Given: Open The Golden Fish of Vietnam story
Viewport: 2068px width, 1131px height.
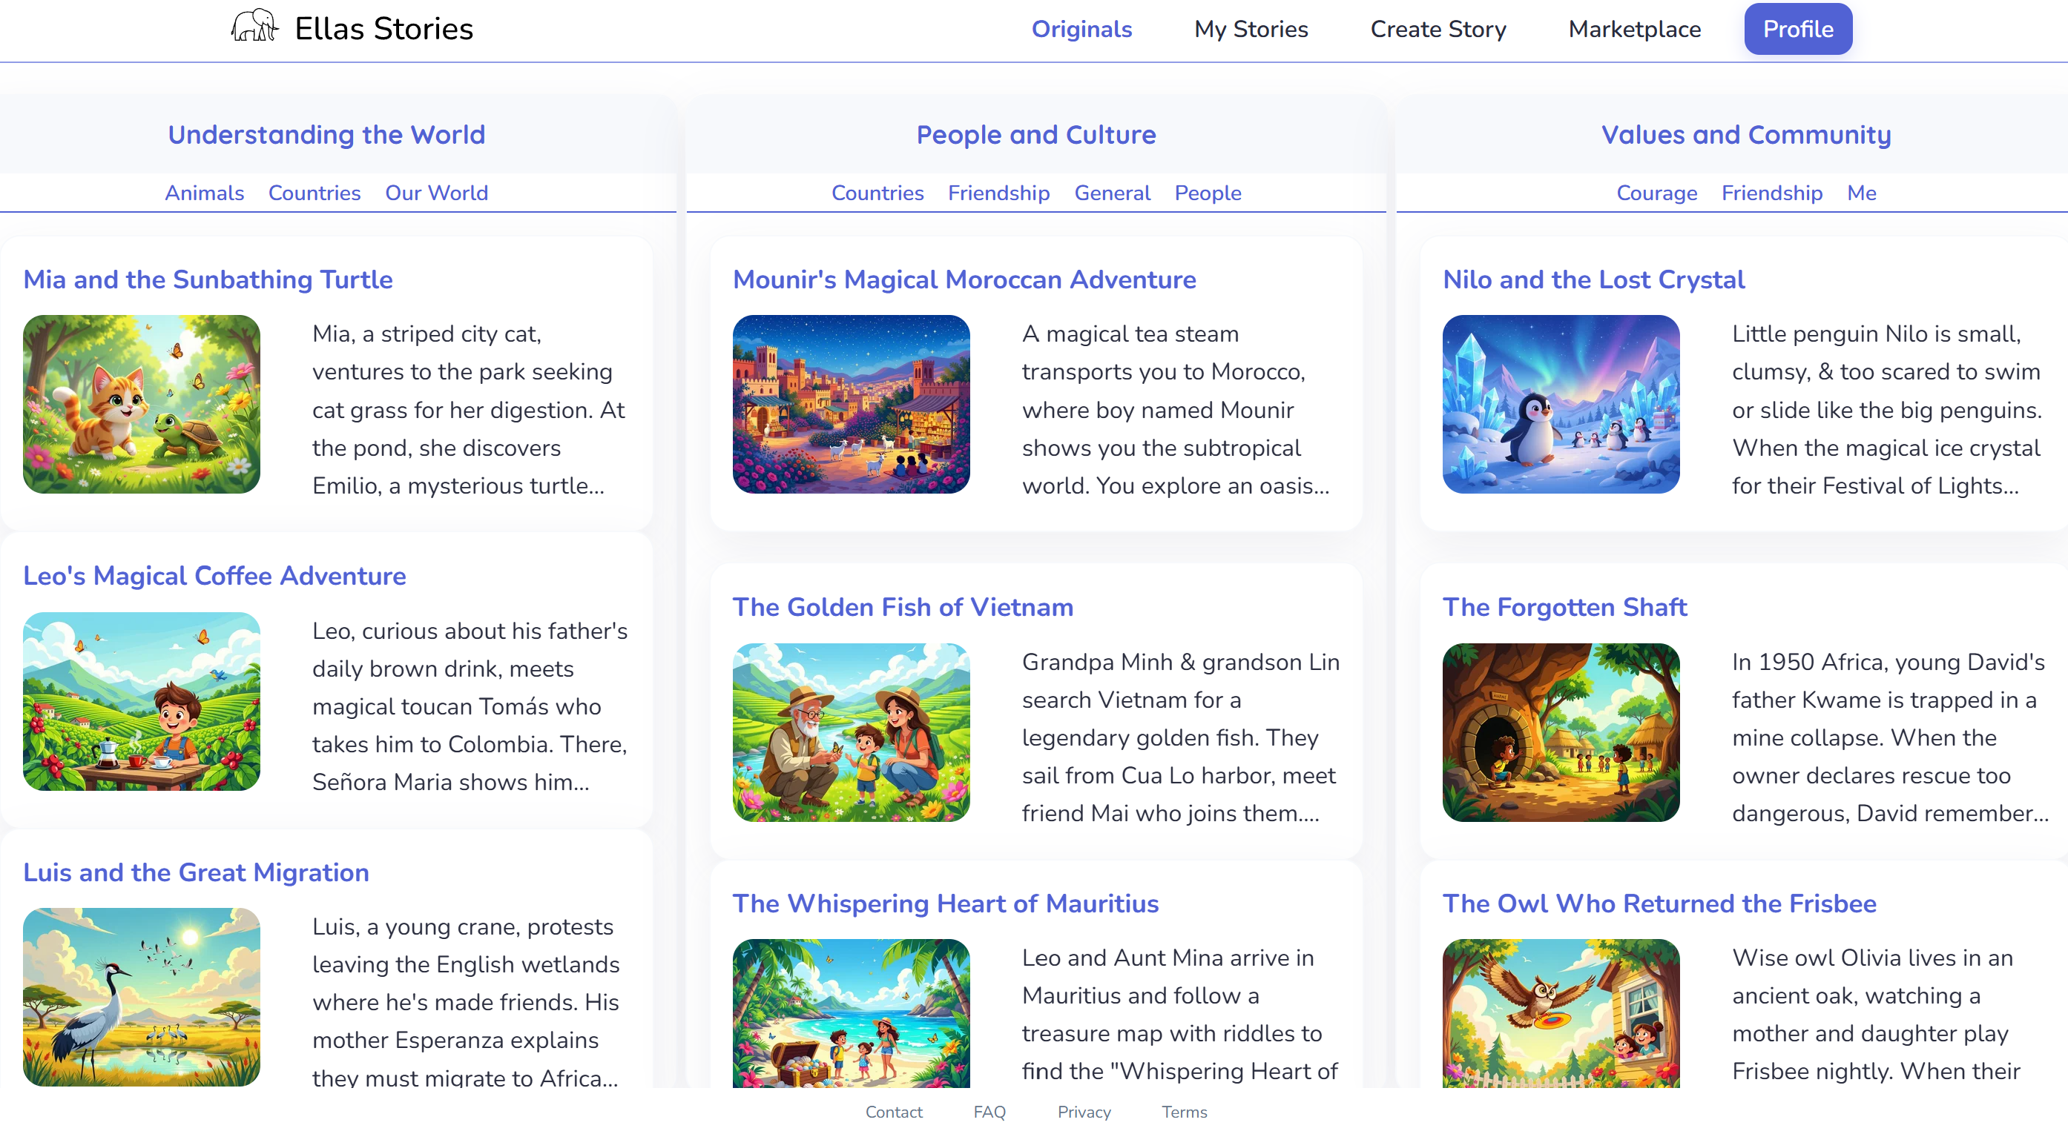Looking at the screenshot, I should click(903, 607).
